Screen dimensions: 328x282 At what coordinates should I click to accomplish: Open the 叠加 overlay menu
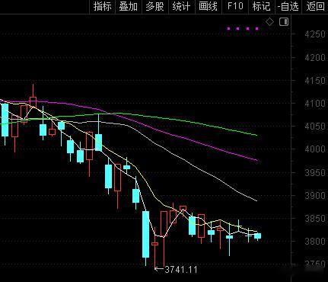point(129,6)
